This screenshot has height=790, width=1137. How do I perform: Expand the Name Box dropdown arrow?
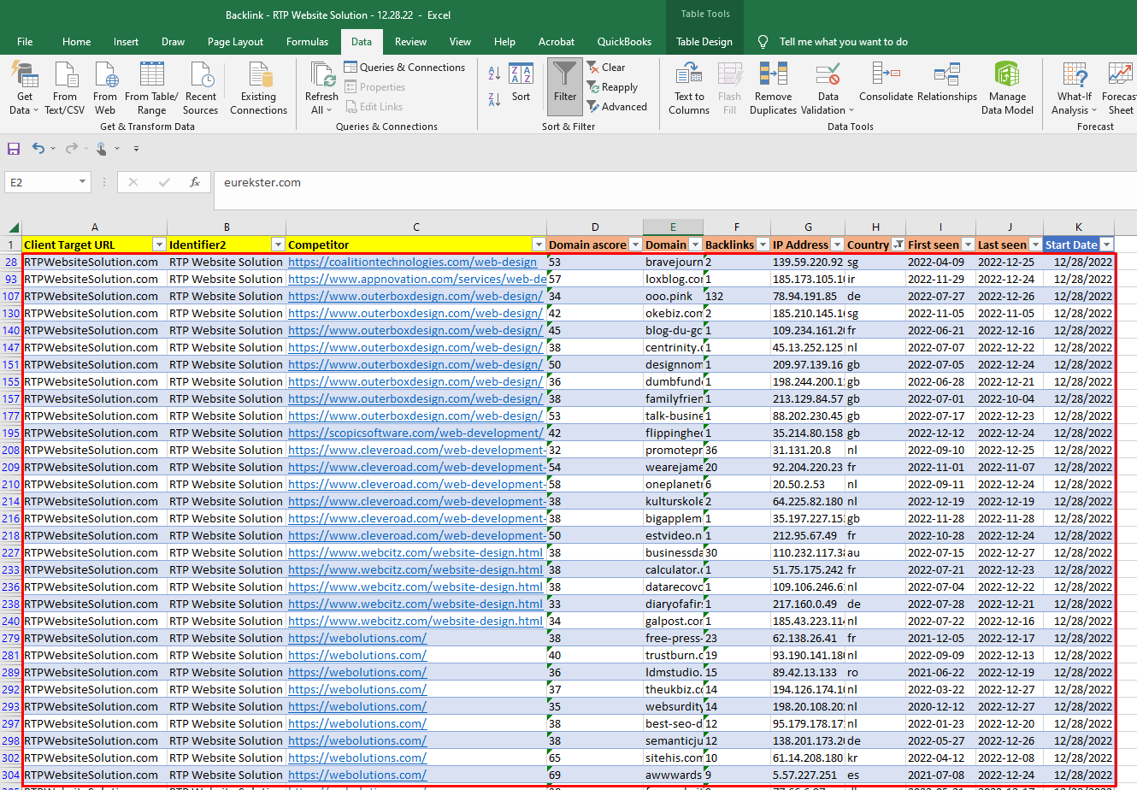coord(83,182)
